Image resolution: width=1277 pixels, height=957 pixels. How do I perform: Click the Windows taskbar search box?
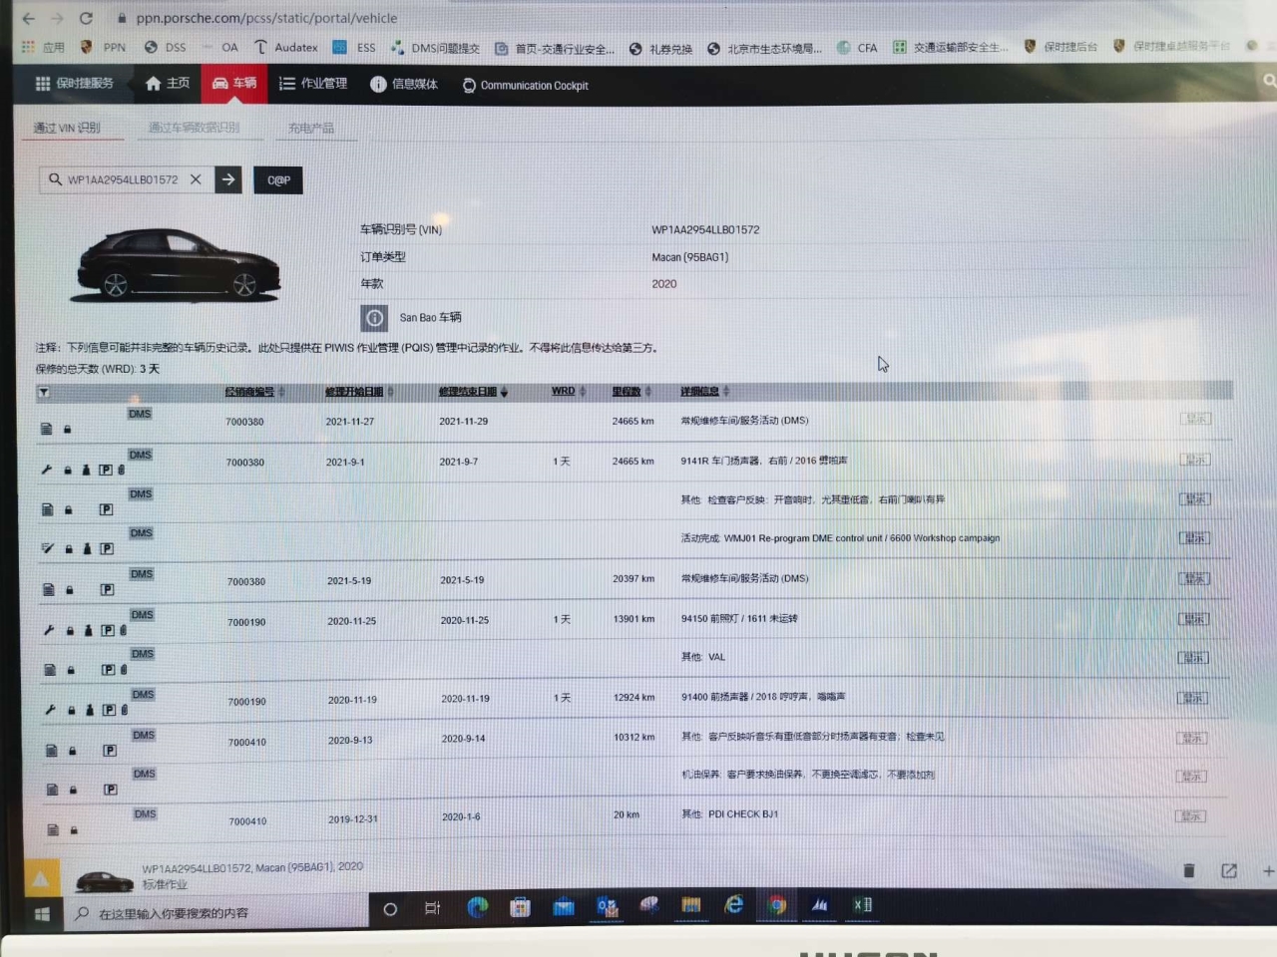[214, 913]
